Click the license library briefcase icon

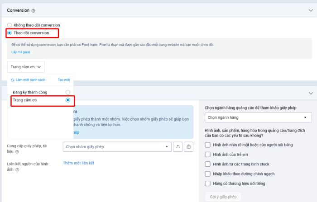[x=189, y=146]
